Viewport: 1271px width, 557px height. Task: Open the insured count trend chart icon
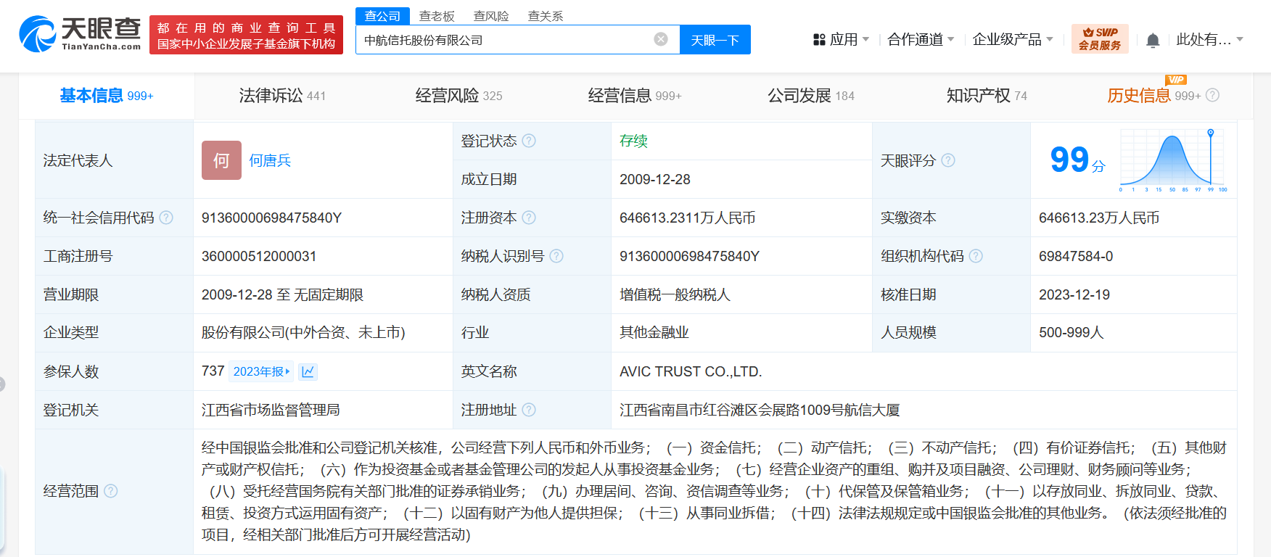coord(308,371)
